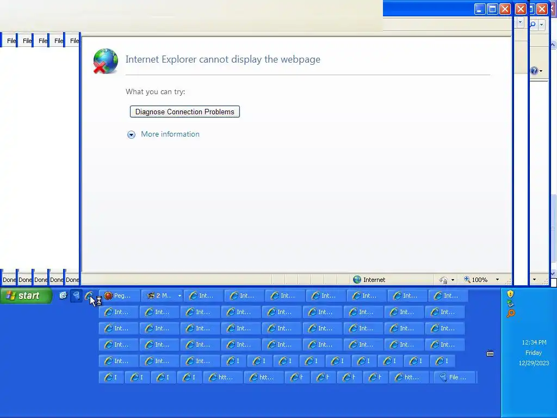Click the 12:34 PM taskbar clock
The image size is (557, 418).
click(534, 343)
